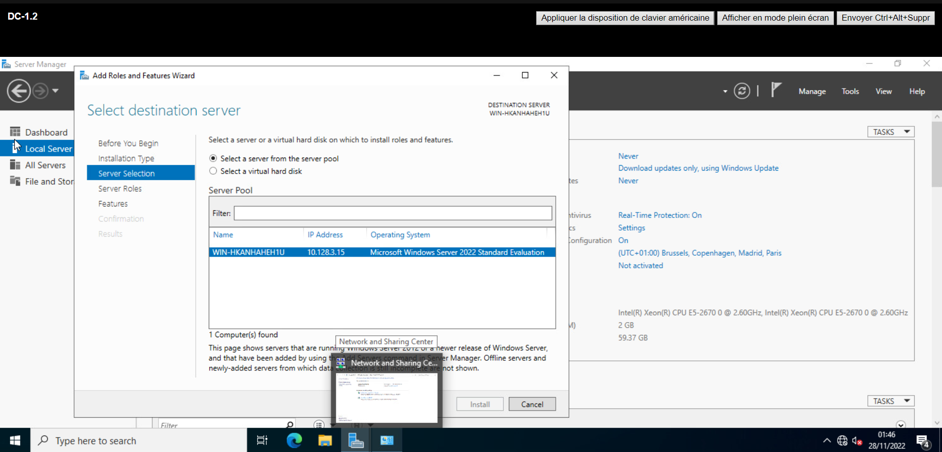The height and width of the screenshot is (452, 942).
Task: Click Cancel in the wizard
Action: 532,404
